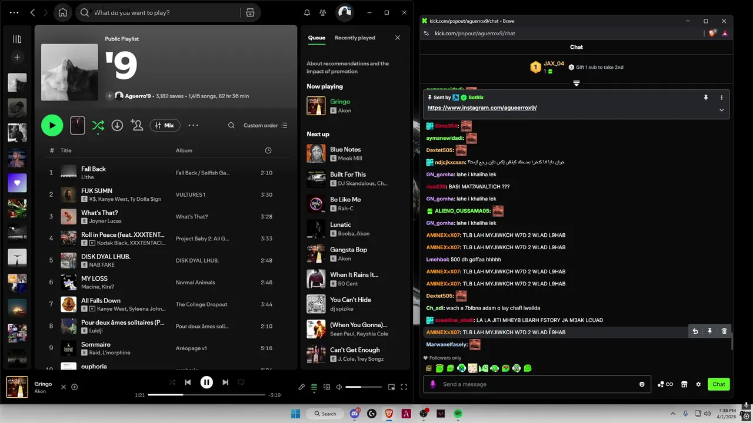Open the Mix button on the playlist
This screenshot has height=423, width=753.
tap(165, 125)
